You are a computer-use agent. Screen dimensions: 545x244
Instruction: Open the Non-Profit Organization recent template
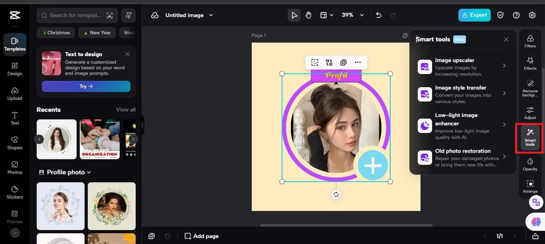pos(100,139)
